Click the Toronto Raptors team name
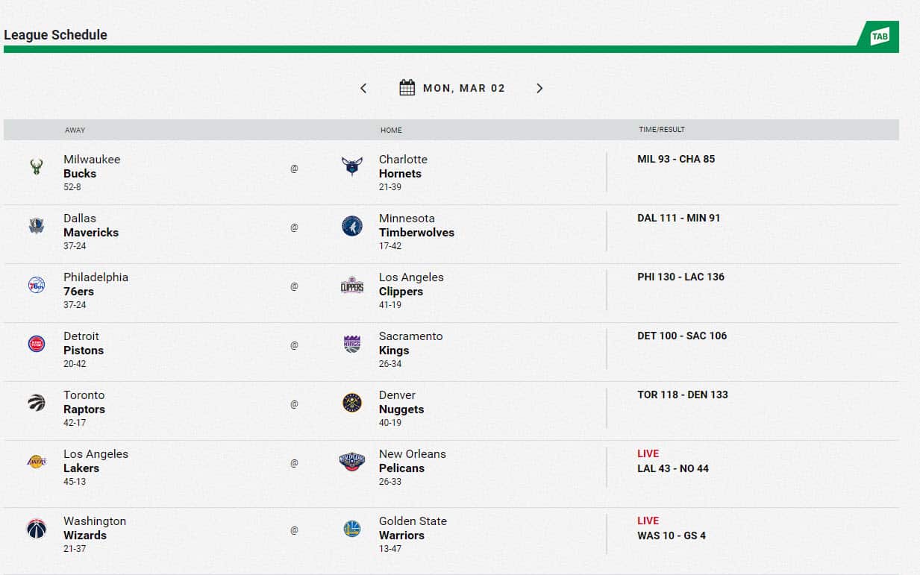Image resolution: width=920 pixels, height=575 pixels. [84, 402]
